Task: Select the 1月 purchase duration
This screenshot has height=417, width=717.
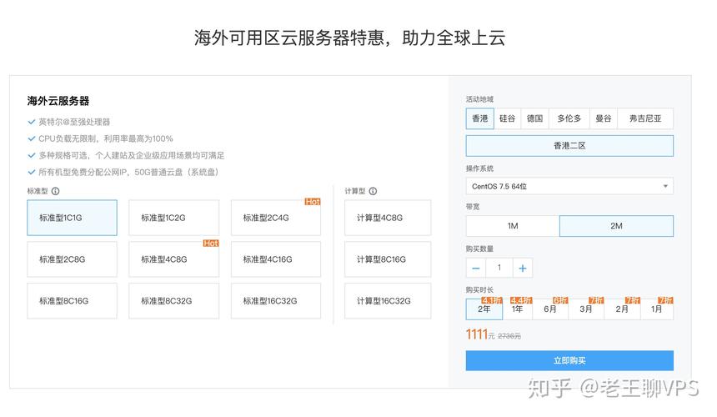Action: coord(656,309)
